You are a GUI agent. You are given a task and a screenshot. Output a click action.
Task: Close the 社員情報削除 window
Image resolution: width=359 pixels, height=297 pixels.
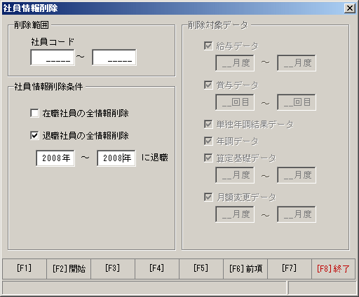point(350,8)
